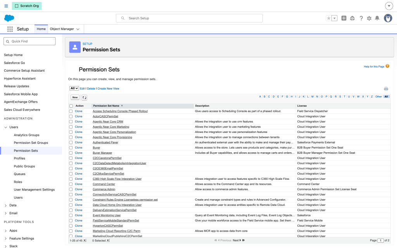Toggle the select-all checkbox in header
397x248 pixels.
[71, 106]
